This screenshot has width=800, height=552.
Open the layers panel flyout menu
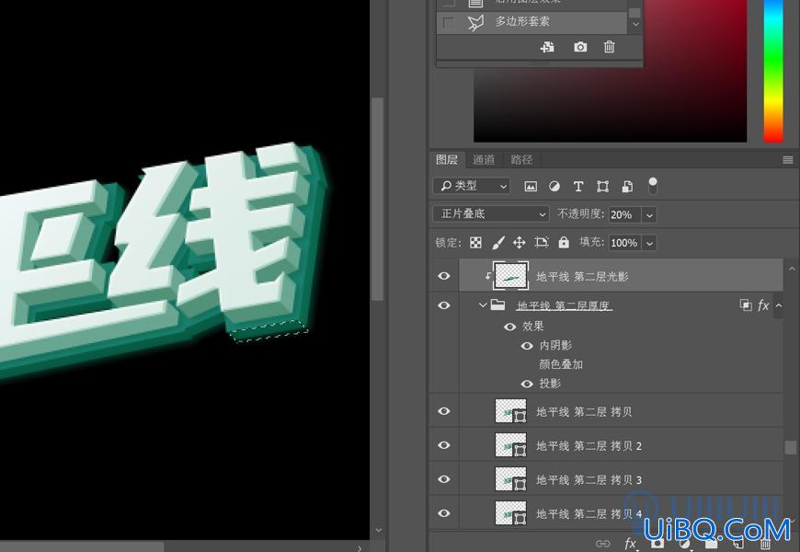click(x=788, y=160)
